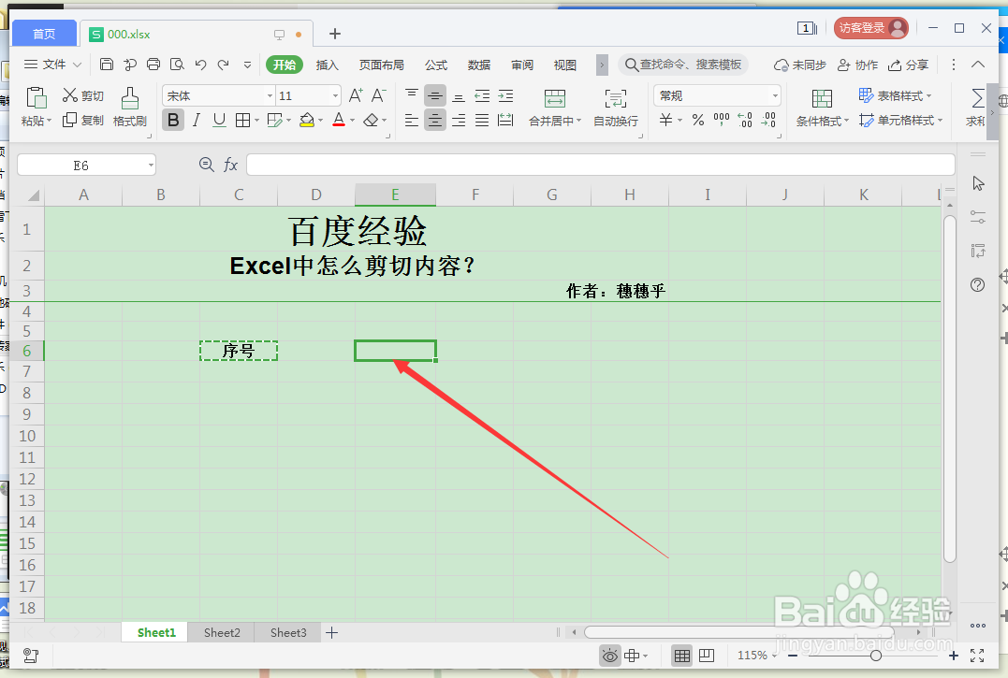The width and height of the screenshot is (1008, 678).
Task: Switch to the 插入 Insert tab
Action: click(x=328, y=65)
